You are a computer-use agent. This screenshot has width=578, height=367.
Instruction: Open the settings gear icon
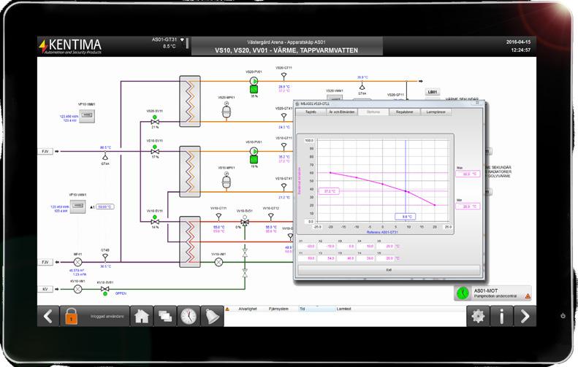[x=478, y=316]
